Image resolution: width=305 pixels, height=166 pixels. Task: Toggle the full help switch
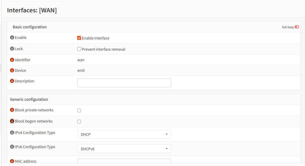[297, 27]
